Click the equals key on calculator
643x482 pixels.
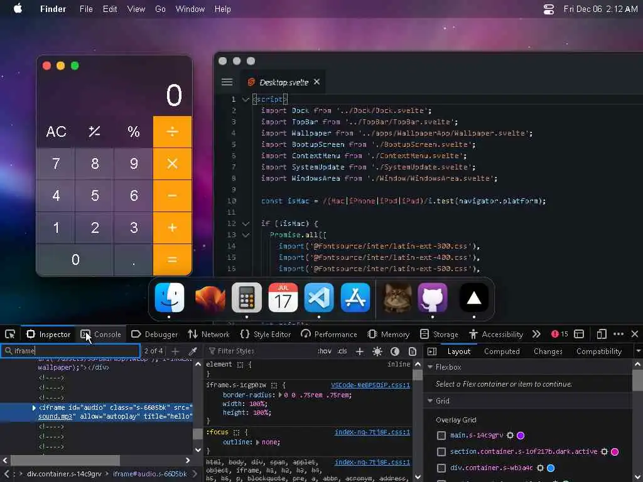pos(172,259)
